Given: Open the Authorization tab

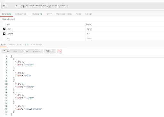Looking at the screenshot, I should click(21, 14).
